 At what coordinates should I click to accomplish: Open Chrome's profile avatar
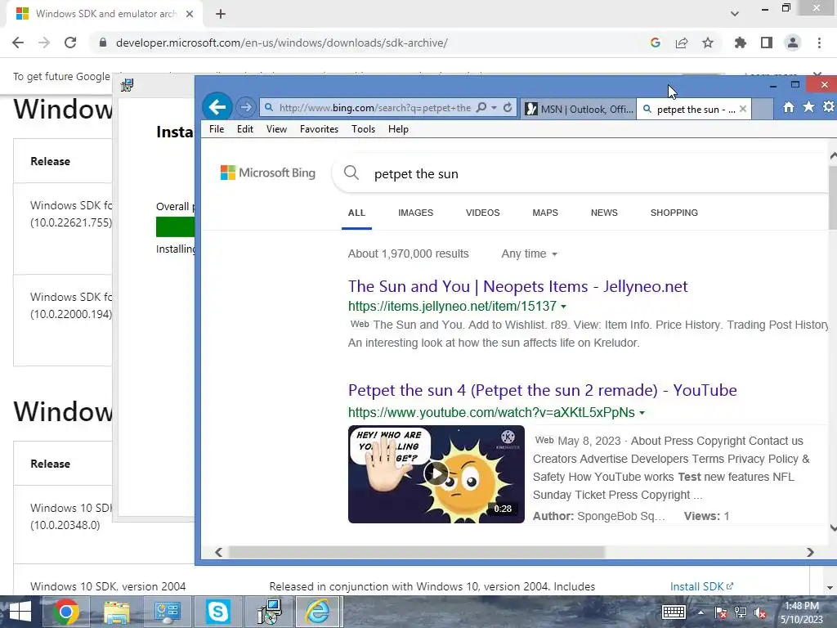pos(793,43)
